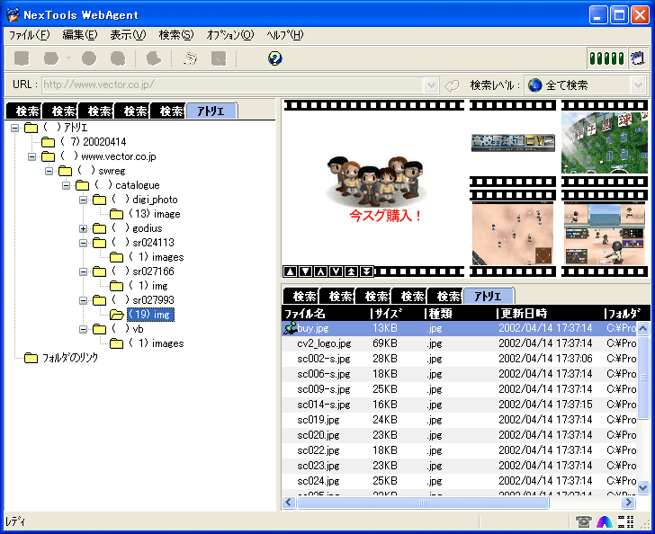Click the folder icon next to vb
Screen dimensions: 655x534
99,329
